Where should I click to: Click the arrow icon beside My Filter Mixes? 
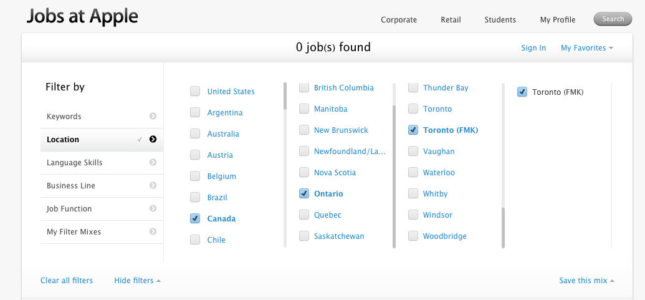(x=153, y=232)
